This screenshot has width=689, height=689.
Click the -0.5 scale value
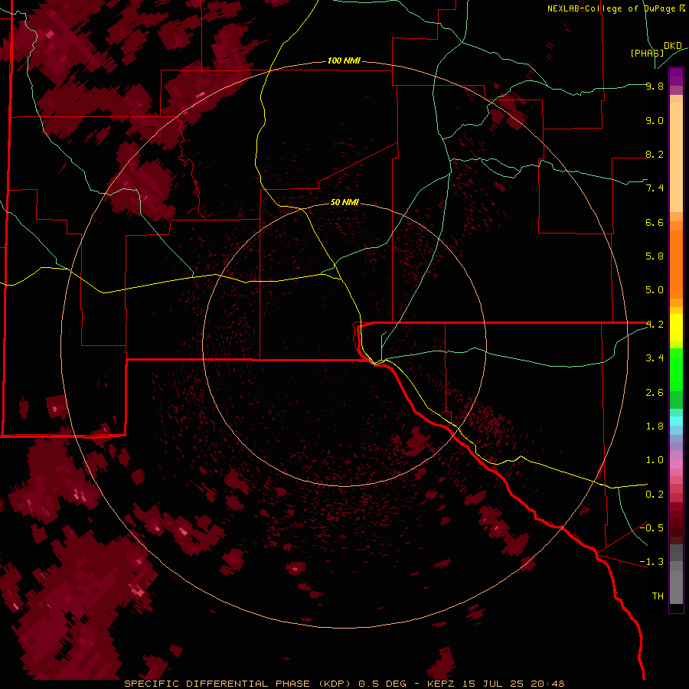point(651,528)
